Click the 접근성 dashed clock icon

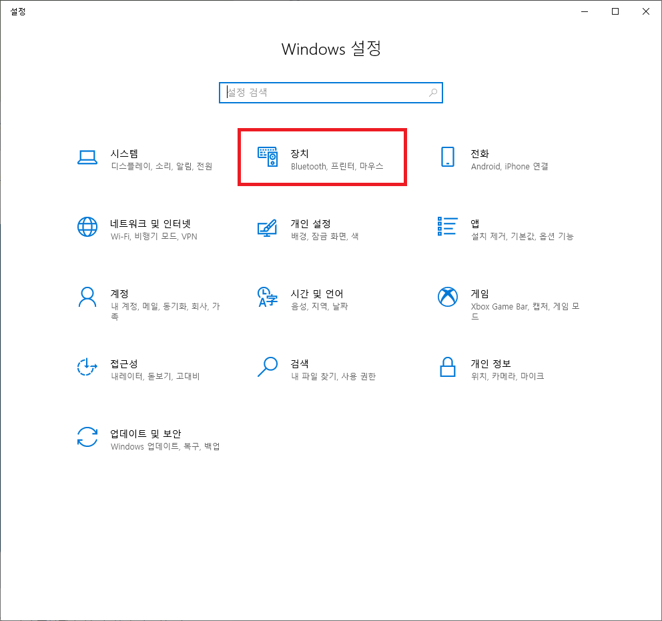[87, 367]
